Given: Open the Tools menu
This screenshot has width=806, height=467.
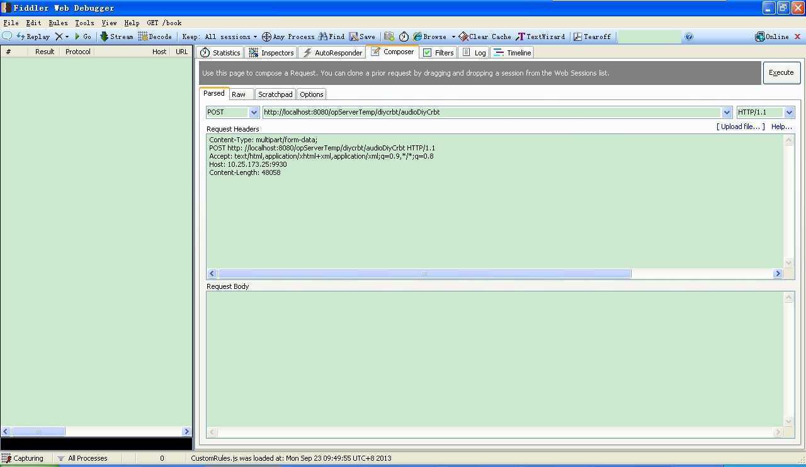Looking at the screenshot, I should click(x=84, y=23).
